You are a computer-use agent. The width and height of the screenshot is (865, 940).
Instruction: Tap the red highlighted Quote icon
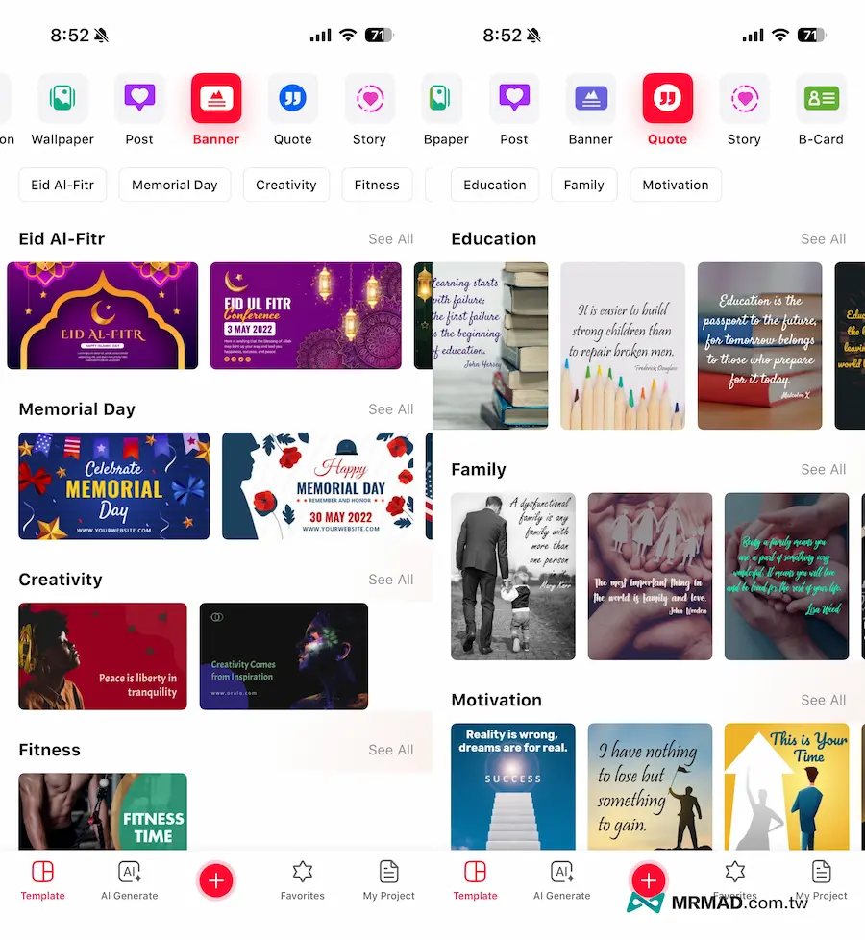click(x=667, y=99)
